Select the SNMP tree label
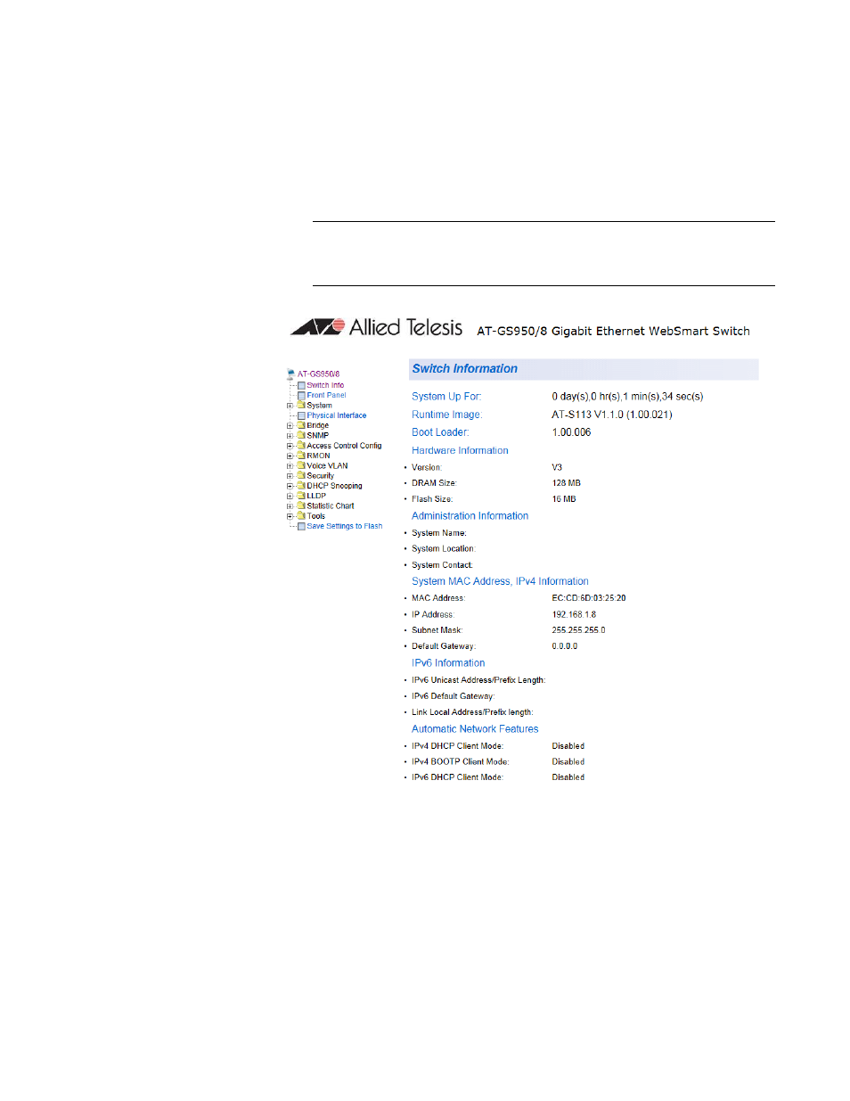Viewport: 850px width, 1101px height. [x=318, y=436]
